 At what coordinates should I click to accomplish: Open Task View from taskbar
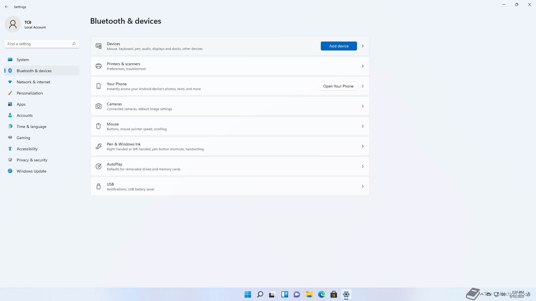[272, 294]
